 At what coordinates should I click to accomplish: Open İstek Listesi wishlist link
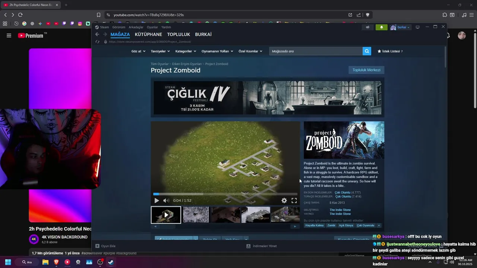tap(390, 51)
